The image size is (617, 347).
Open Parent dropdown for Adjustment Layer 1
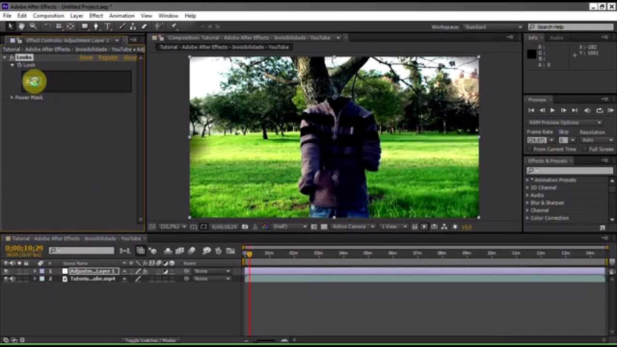pyautogui.click(x=212, y=271)
